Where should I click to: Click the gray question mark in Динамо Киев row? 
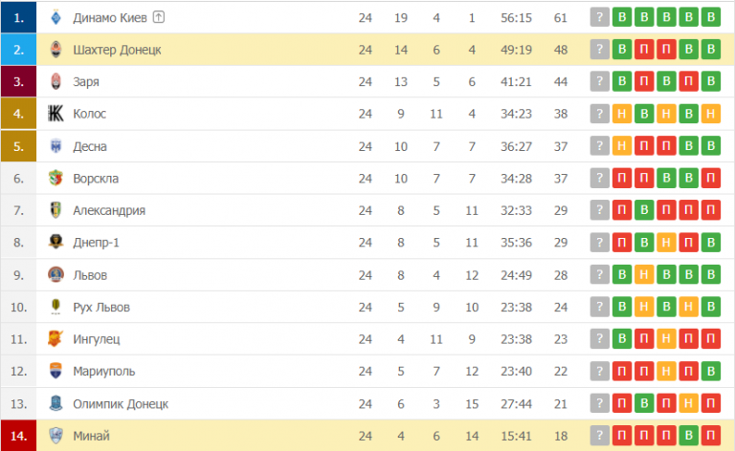pyautogui.click(x=600, y=17)
